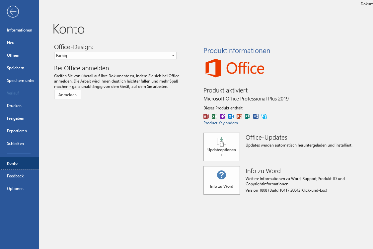Click the Skype icon in product list
This screenshot has width=373, height=249.
coord(264,116)
